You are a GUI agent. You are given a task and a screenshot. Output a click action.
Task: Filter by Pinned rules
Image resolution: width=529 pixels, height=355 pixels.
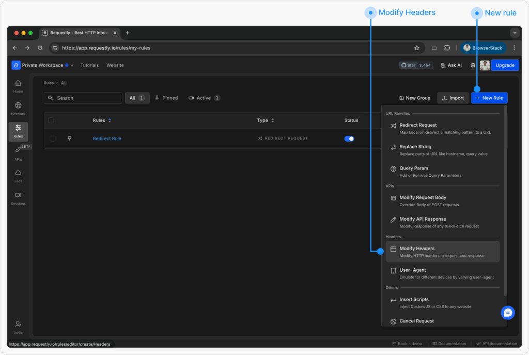point(166,98)
